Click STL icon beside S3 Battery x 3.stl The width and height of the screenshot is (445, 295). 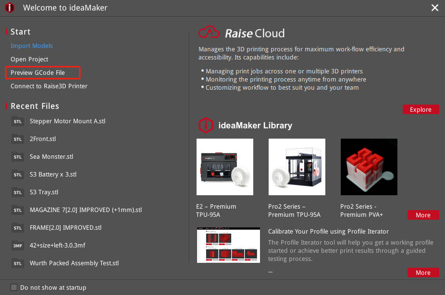pos(18,175)
